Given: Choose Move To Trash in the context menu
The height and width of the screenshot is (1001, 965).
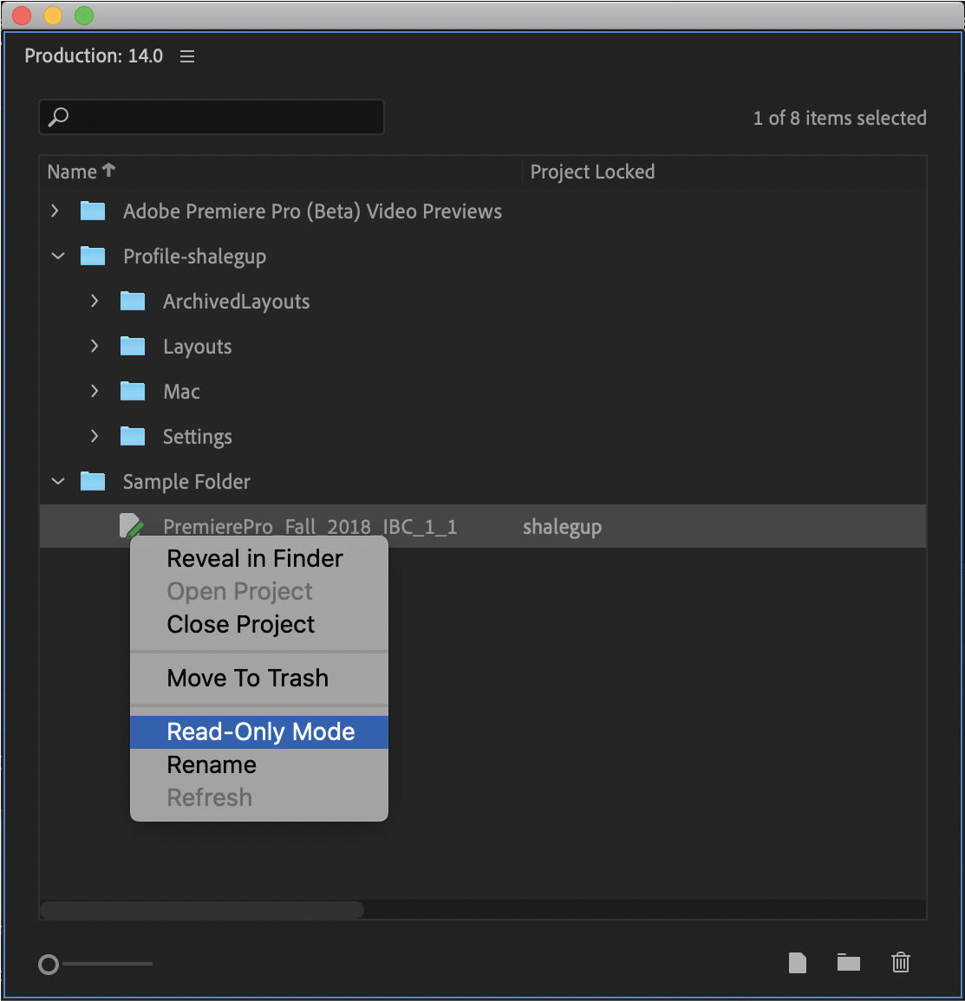Looking at the screenshot, I should click(247, 678).
